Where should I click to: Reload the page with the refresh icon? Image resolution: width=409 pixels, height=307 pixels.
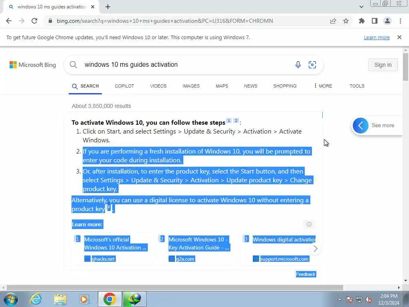tap(34, 21)
